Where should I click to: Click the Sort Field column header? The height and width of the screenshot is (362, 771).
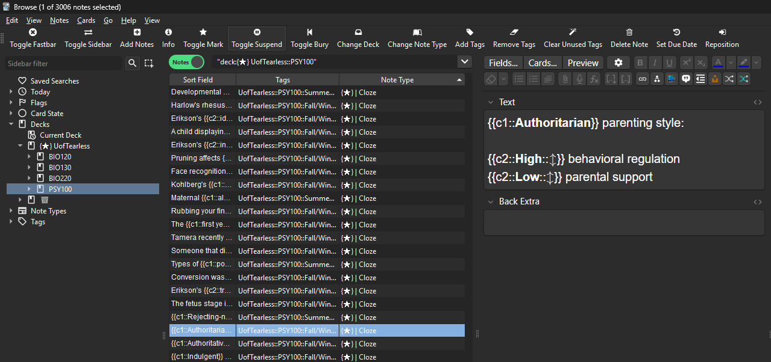(203, 80)
